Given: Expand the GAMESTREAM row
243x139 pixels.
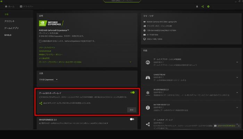Looking at the screenshot, I should click(237, 77).
